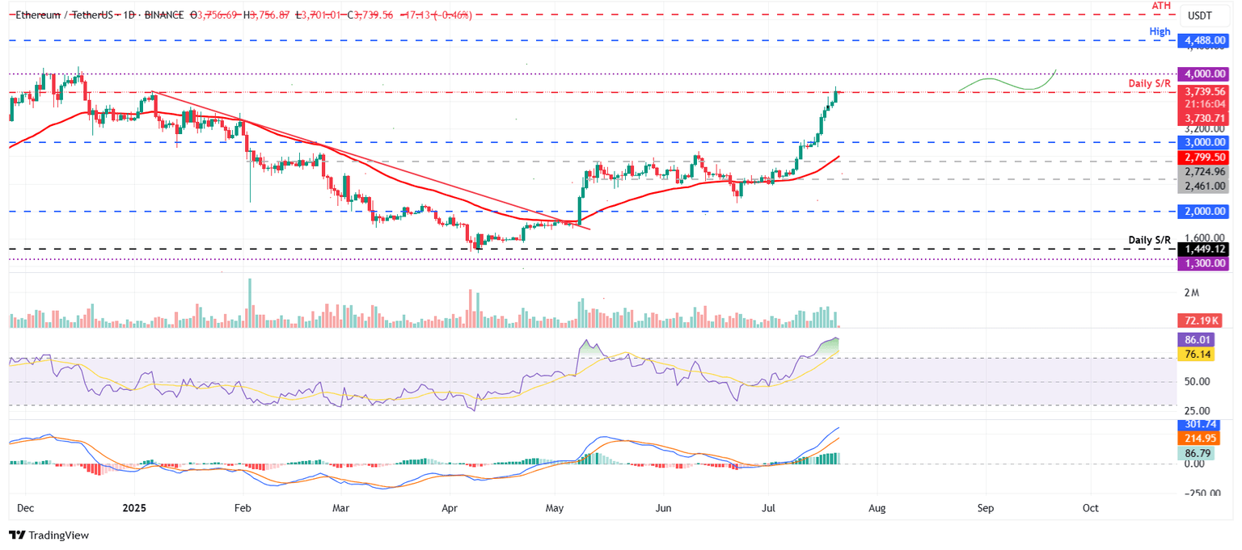1242x550 pixels.
Task: Click the TradingView logo
Action: 50,535
